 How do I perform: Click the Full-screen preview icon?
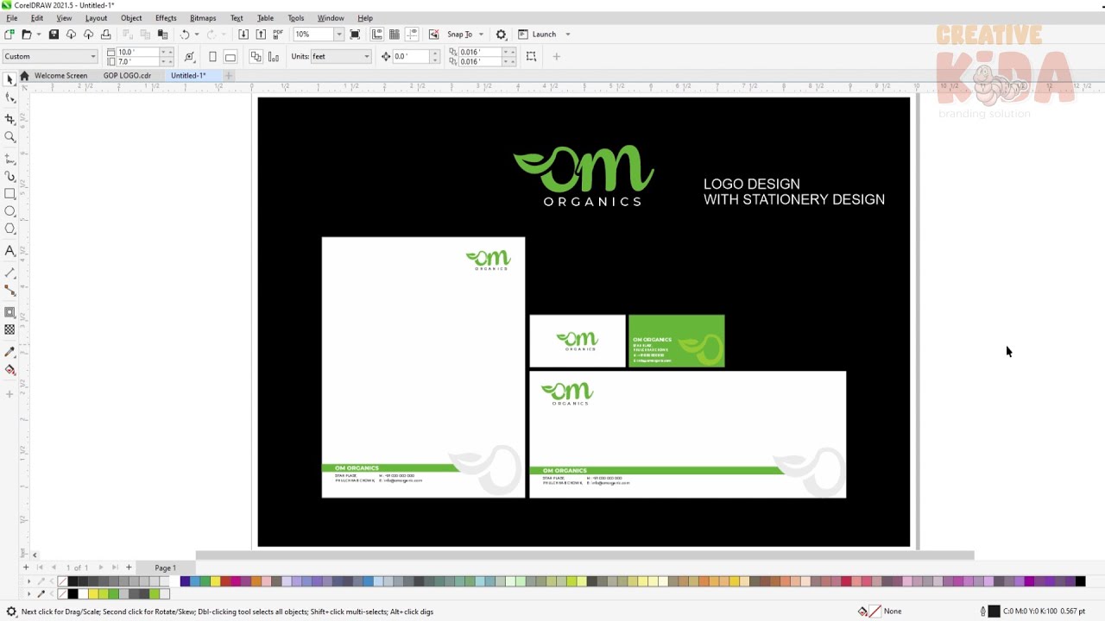[x=355, y=34]
